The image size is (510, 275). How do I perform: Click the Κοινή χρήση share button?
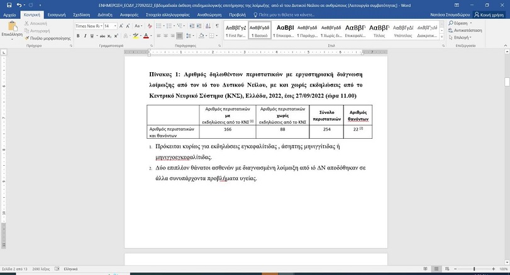(x=491, y=13)
